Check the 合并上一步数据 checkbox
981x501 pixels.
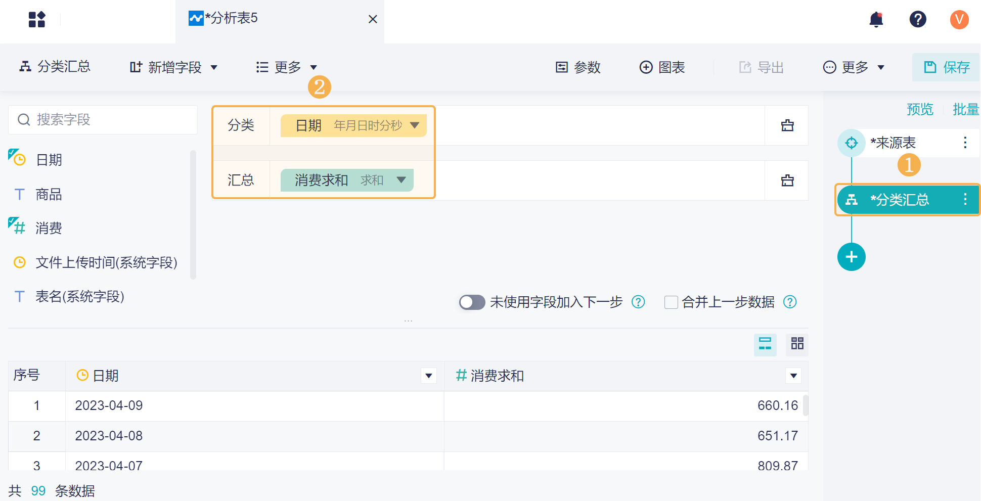671,302
